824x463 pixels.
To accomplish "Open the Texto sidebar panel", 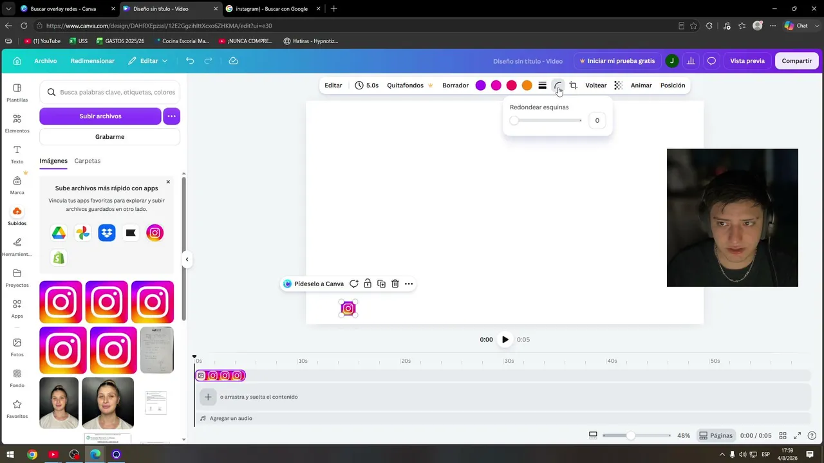I will tap(17, 154).
